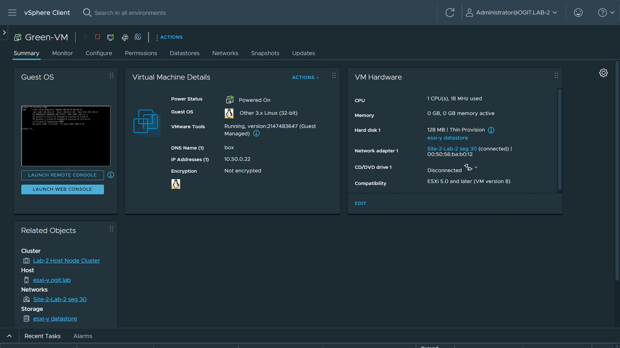Open the feedback smiley icon

[x=578, y=13]
